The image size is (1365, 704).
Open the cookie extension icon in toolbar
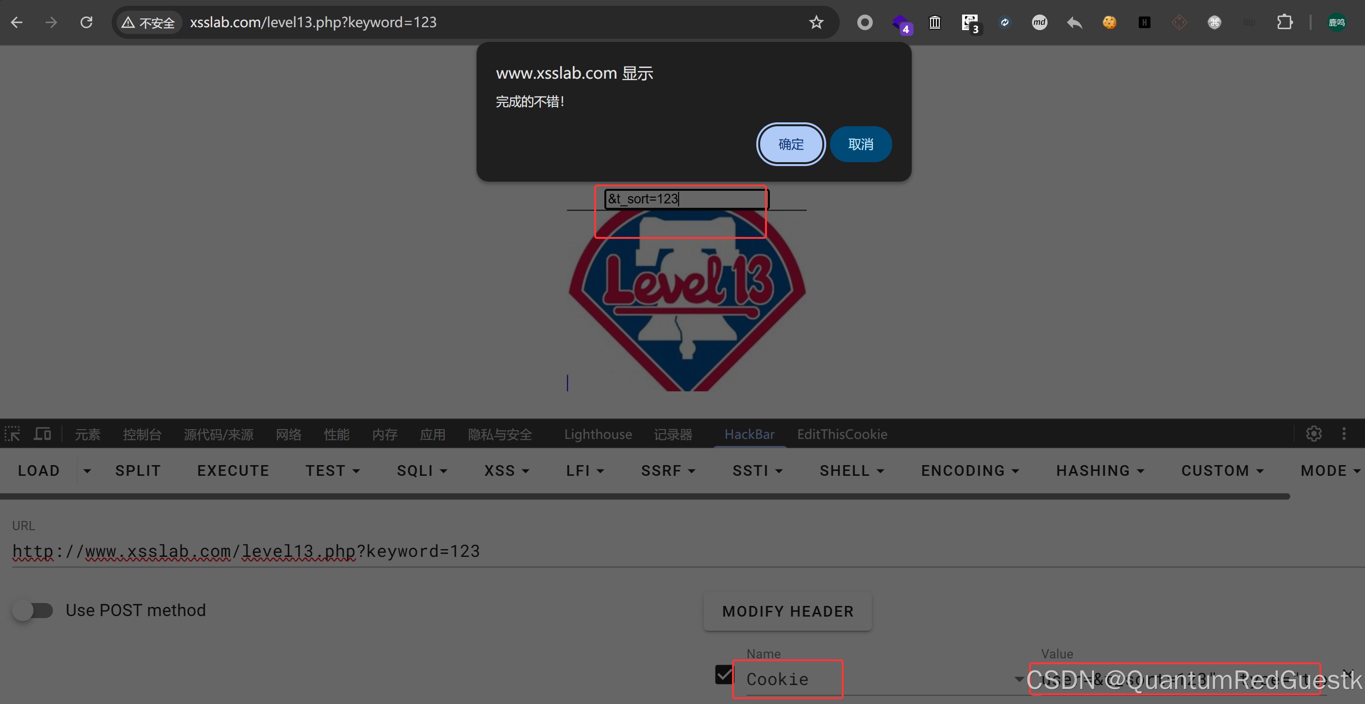pyautogui.click(x=1109, y=22)
